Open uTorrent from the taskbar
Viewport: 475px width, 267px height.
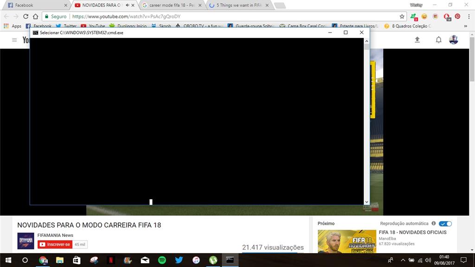tap(213, 260)
